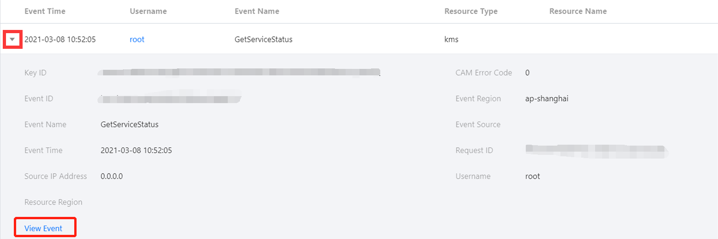718x239 pixels.
Task: Click the Resource Name column header
Action: click(578, 11)
